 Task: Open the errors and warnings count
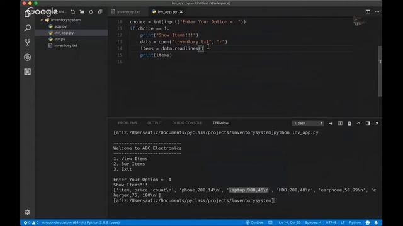click(31, 223)
